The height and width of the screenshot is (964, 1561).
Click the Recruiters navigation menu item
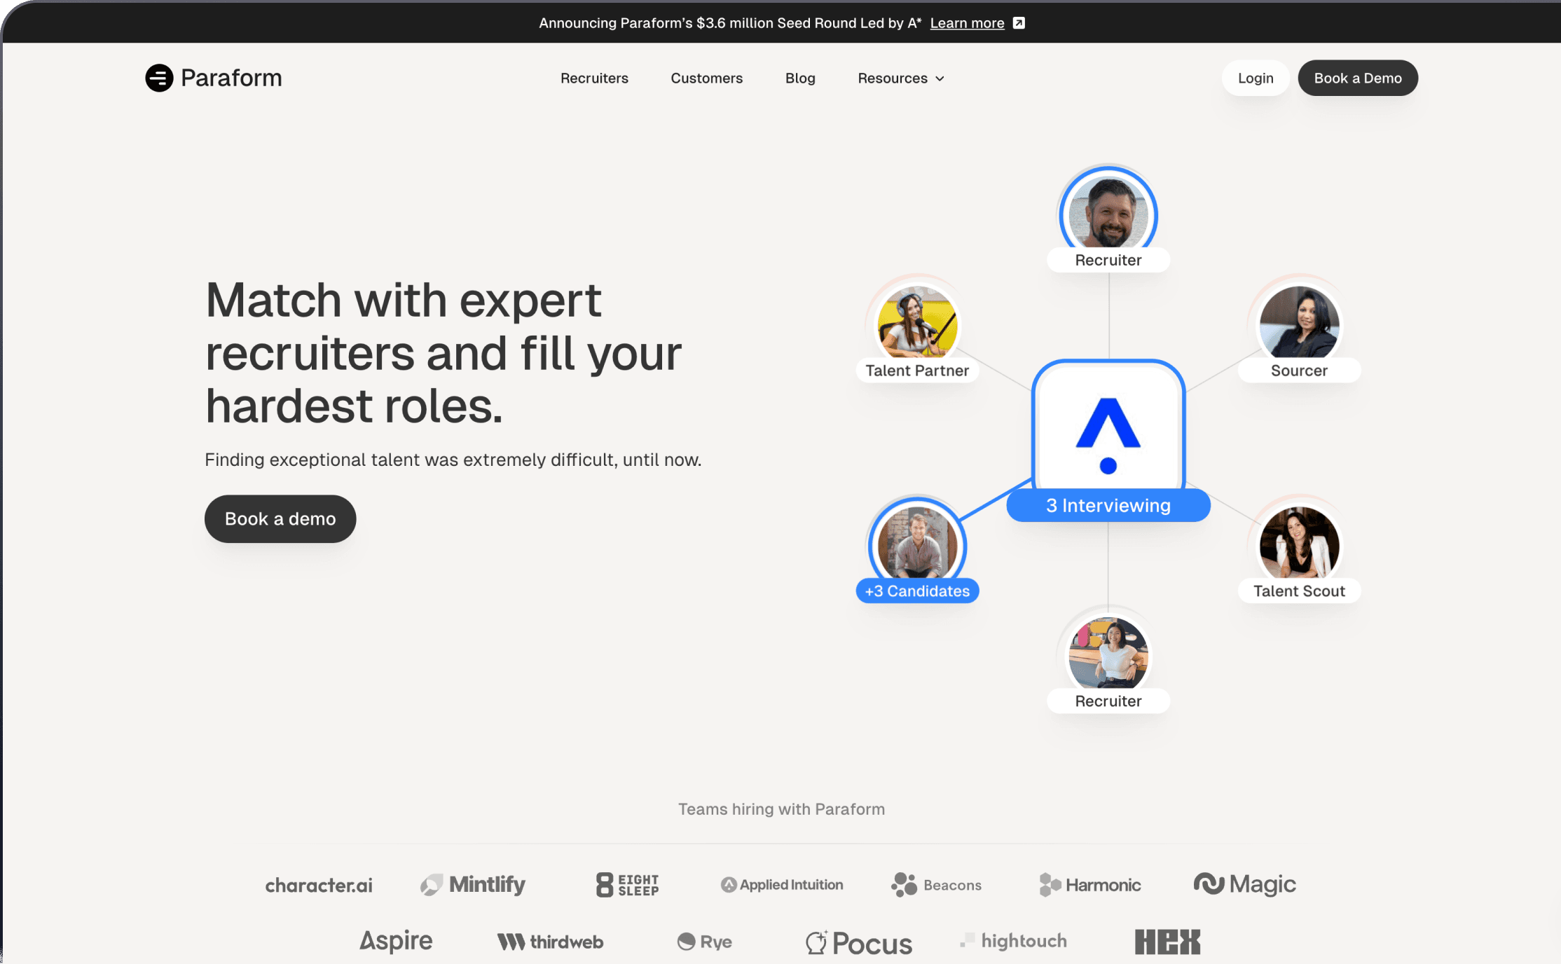[594, 78]
